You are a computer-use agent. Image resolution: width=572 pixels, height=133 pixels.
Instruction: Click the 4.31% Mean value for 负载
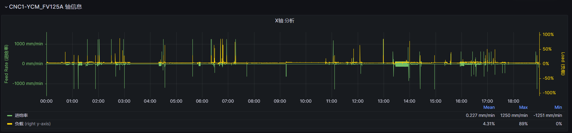pos(489,124)
